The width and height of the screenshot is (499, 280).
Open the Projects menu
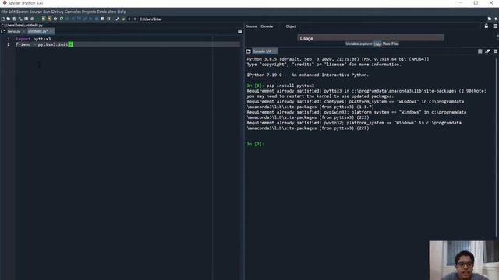pos(89,12)
